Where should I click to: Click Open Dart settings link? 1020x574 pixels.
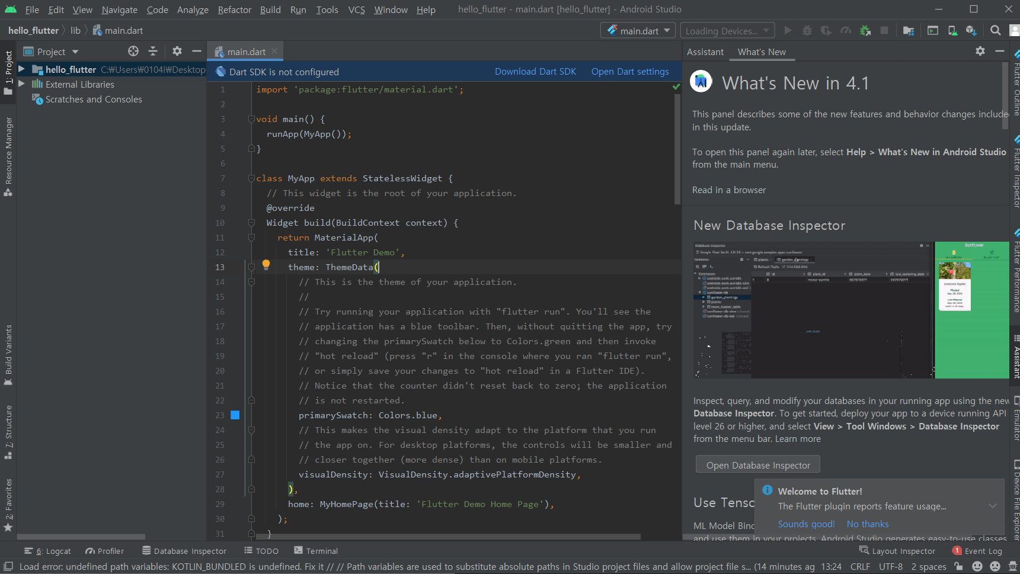[x=630, y=71]
